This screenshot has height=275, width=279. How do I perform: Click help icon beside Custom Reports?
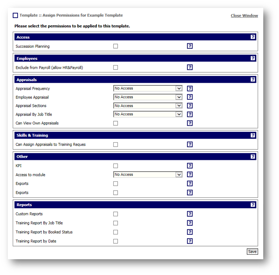tap(190, 214)
